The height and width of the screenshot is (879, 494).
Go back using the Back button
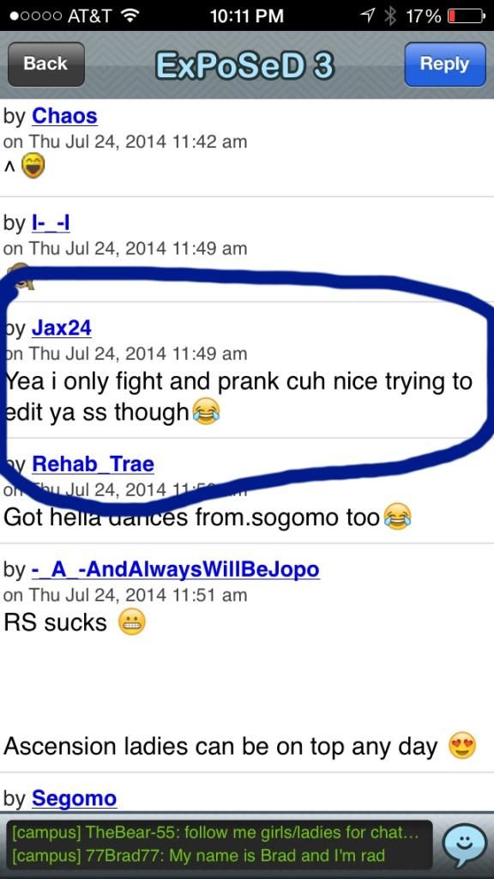[x=45, y=64]
